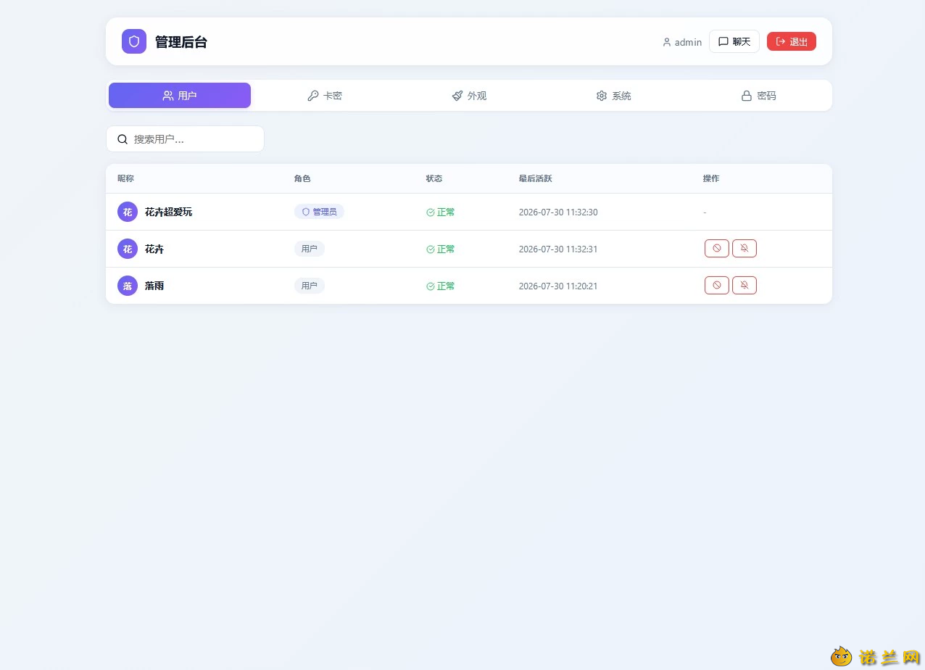Click the 用户 role badge for 落雨
Screen dimensions: 925x670
click(310, 286)
